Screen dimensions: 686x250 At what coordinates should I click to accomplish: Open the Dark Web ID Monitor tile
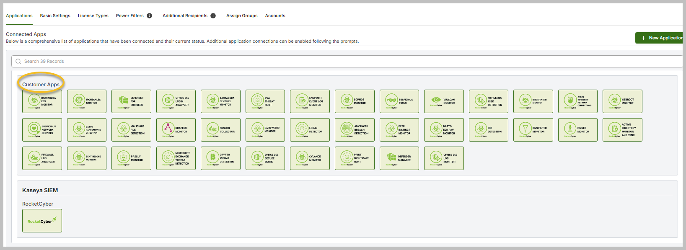(x=265, y=130)
